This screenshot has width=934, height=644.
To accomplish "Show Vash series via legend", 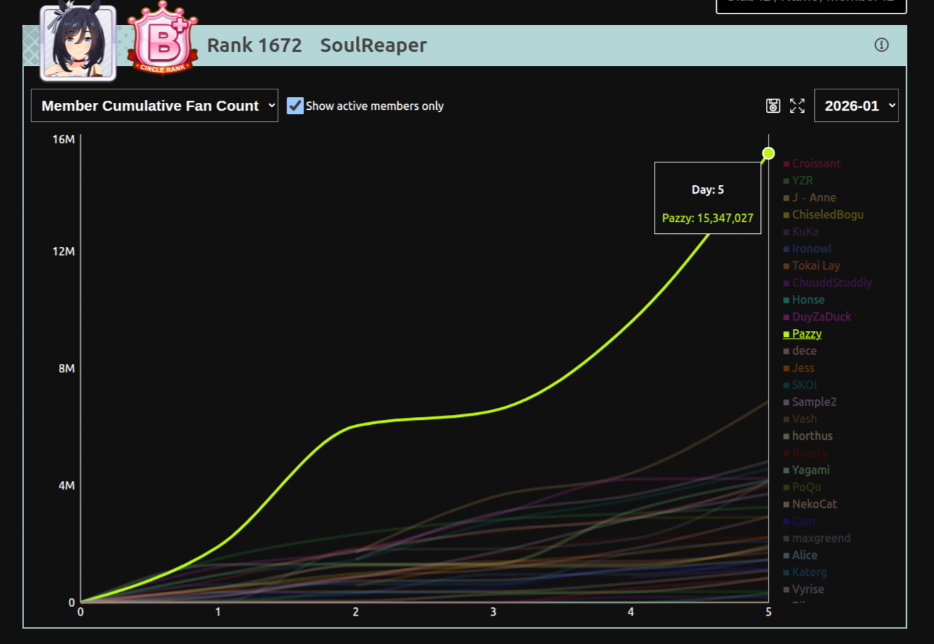I will 800,418.
